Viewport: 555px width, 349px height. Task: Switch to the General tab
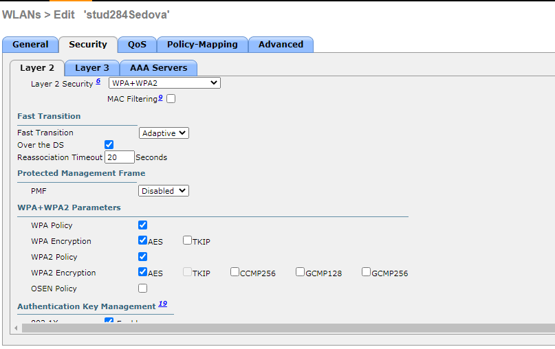coord(30,45)
